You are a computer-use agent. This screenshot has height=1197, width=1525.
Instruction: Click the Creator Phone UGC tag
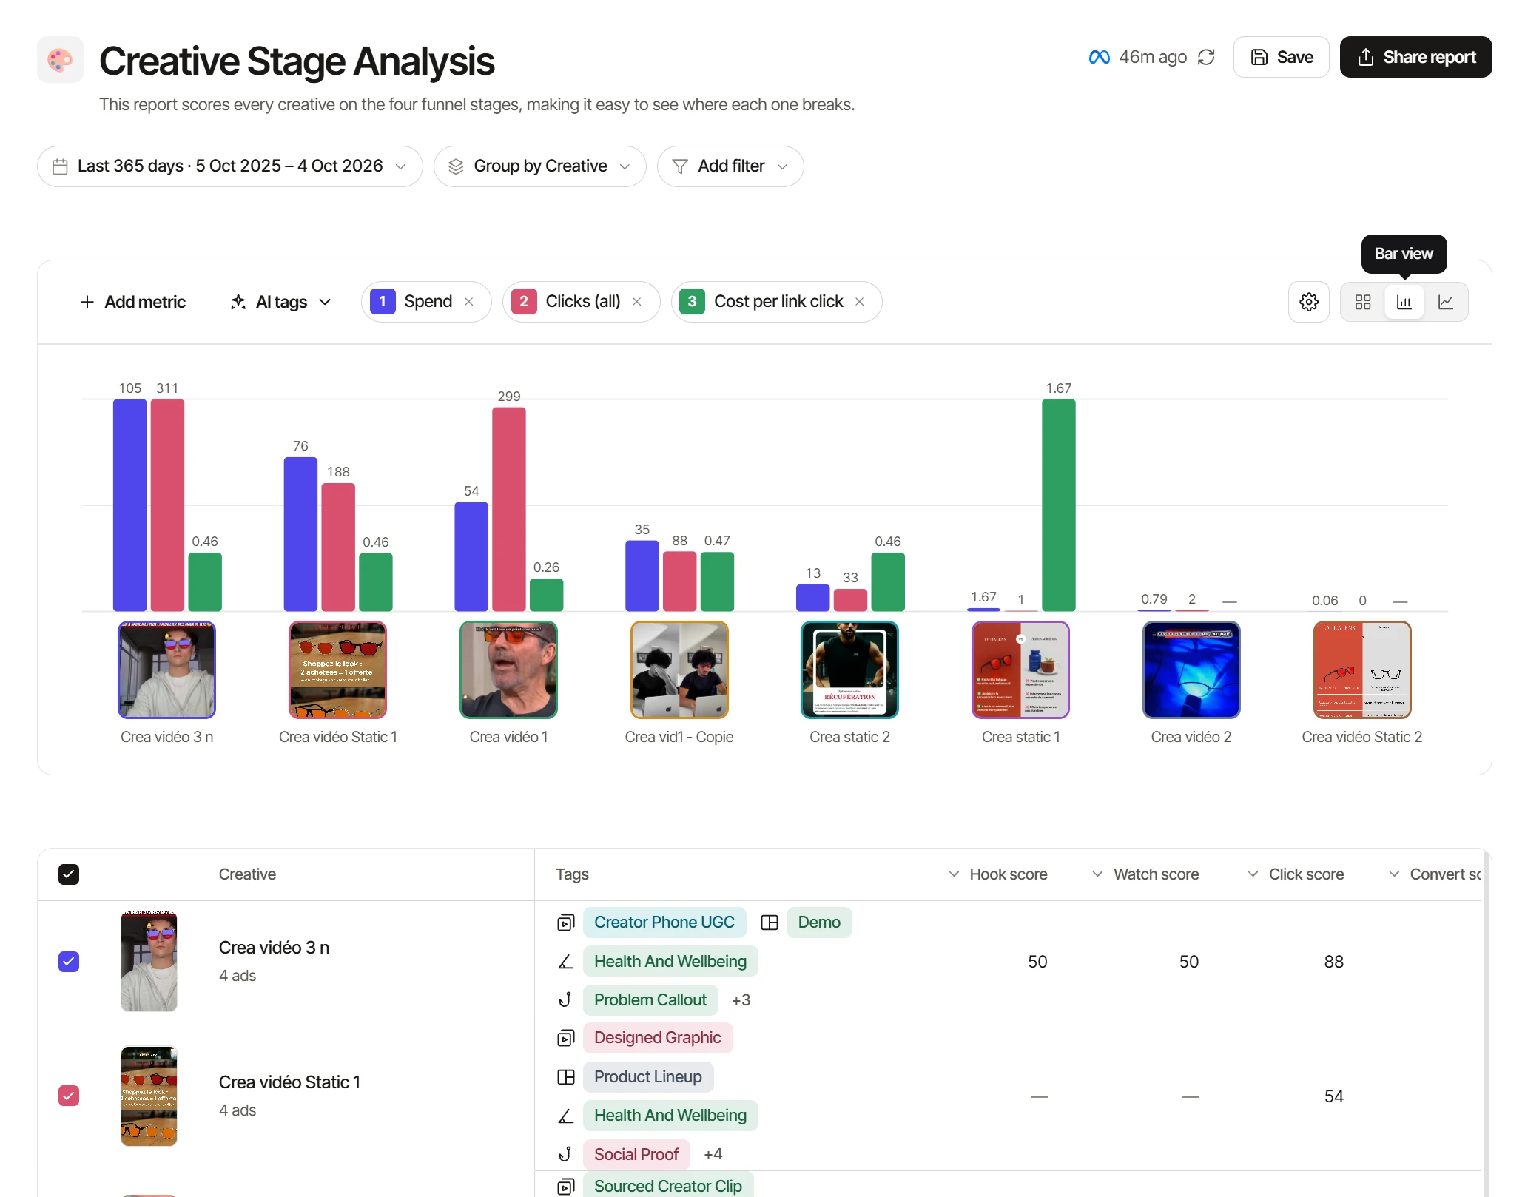tap(664, 923)
